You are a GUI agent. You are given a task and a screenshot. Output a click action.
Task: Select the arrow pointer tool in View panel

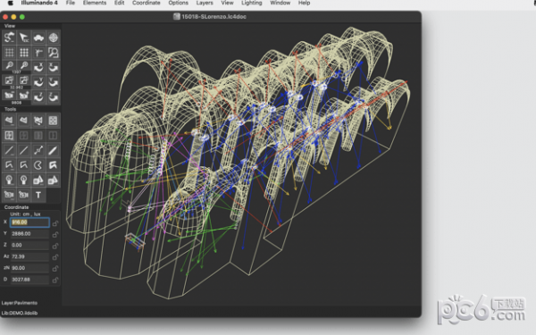click(x=24, y=38)
